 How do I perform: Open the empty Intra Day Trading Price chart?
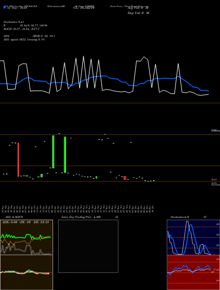click(x=88, y=246)
